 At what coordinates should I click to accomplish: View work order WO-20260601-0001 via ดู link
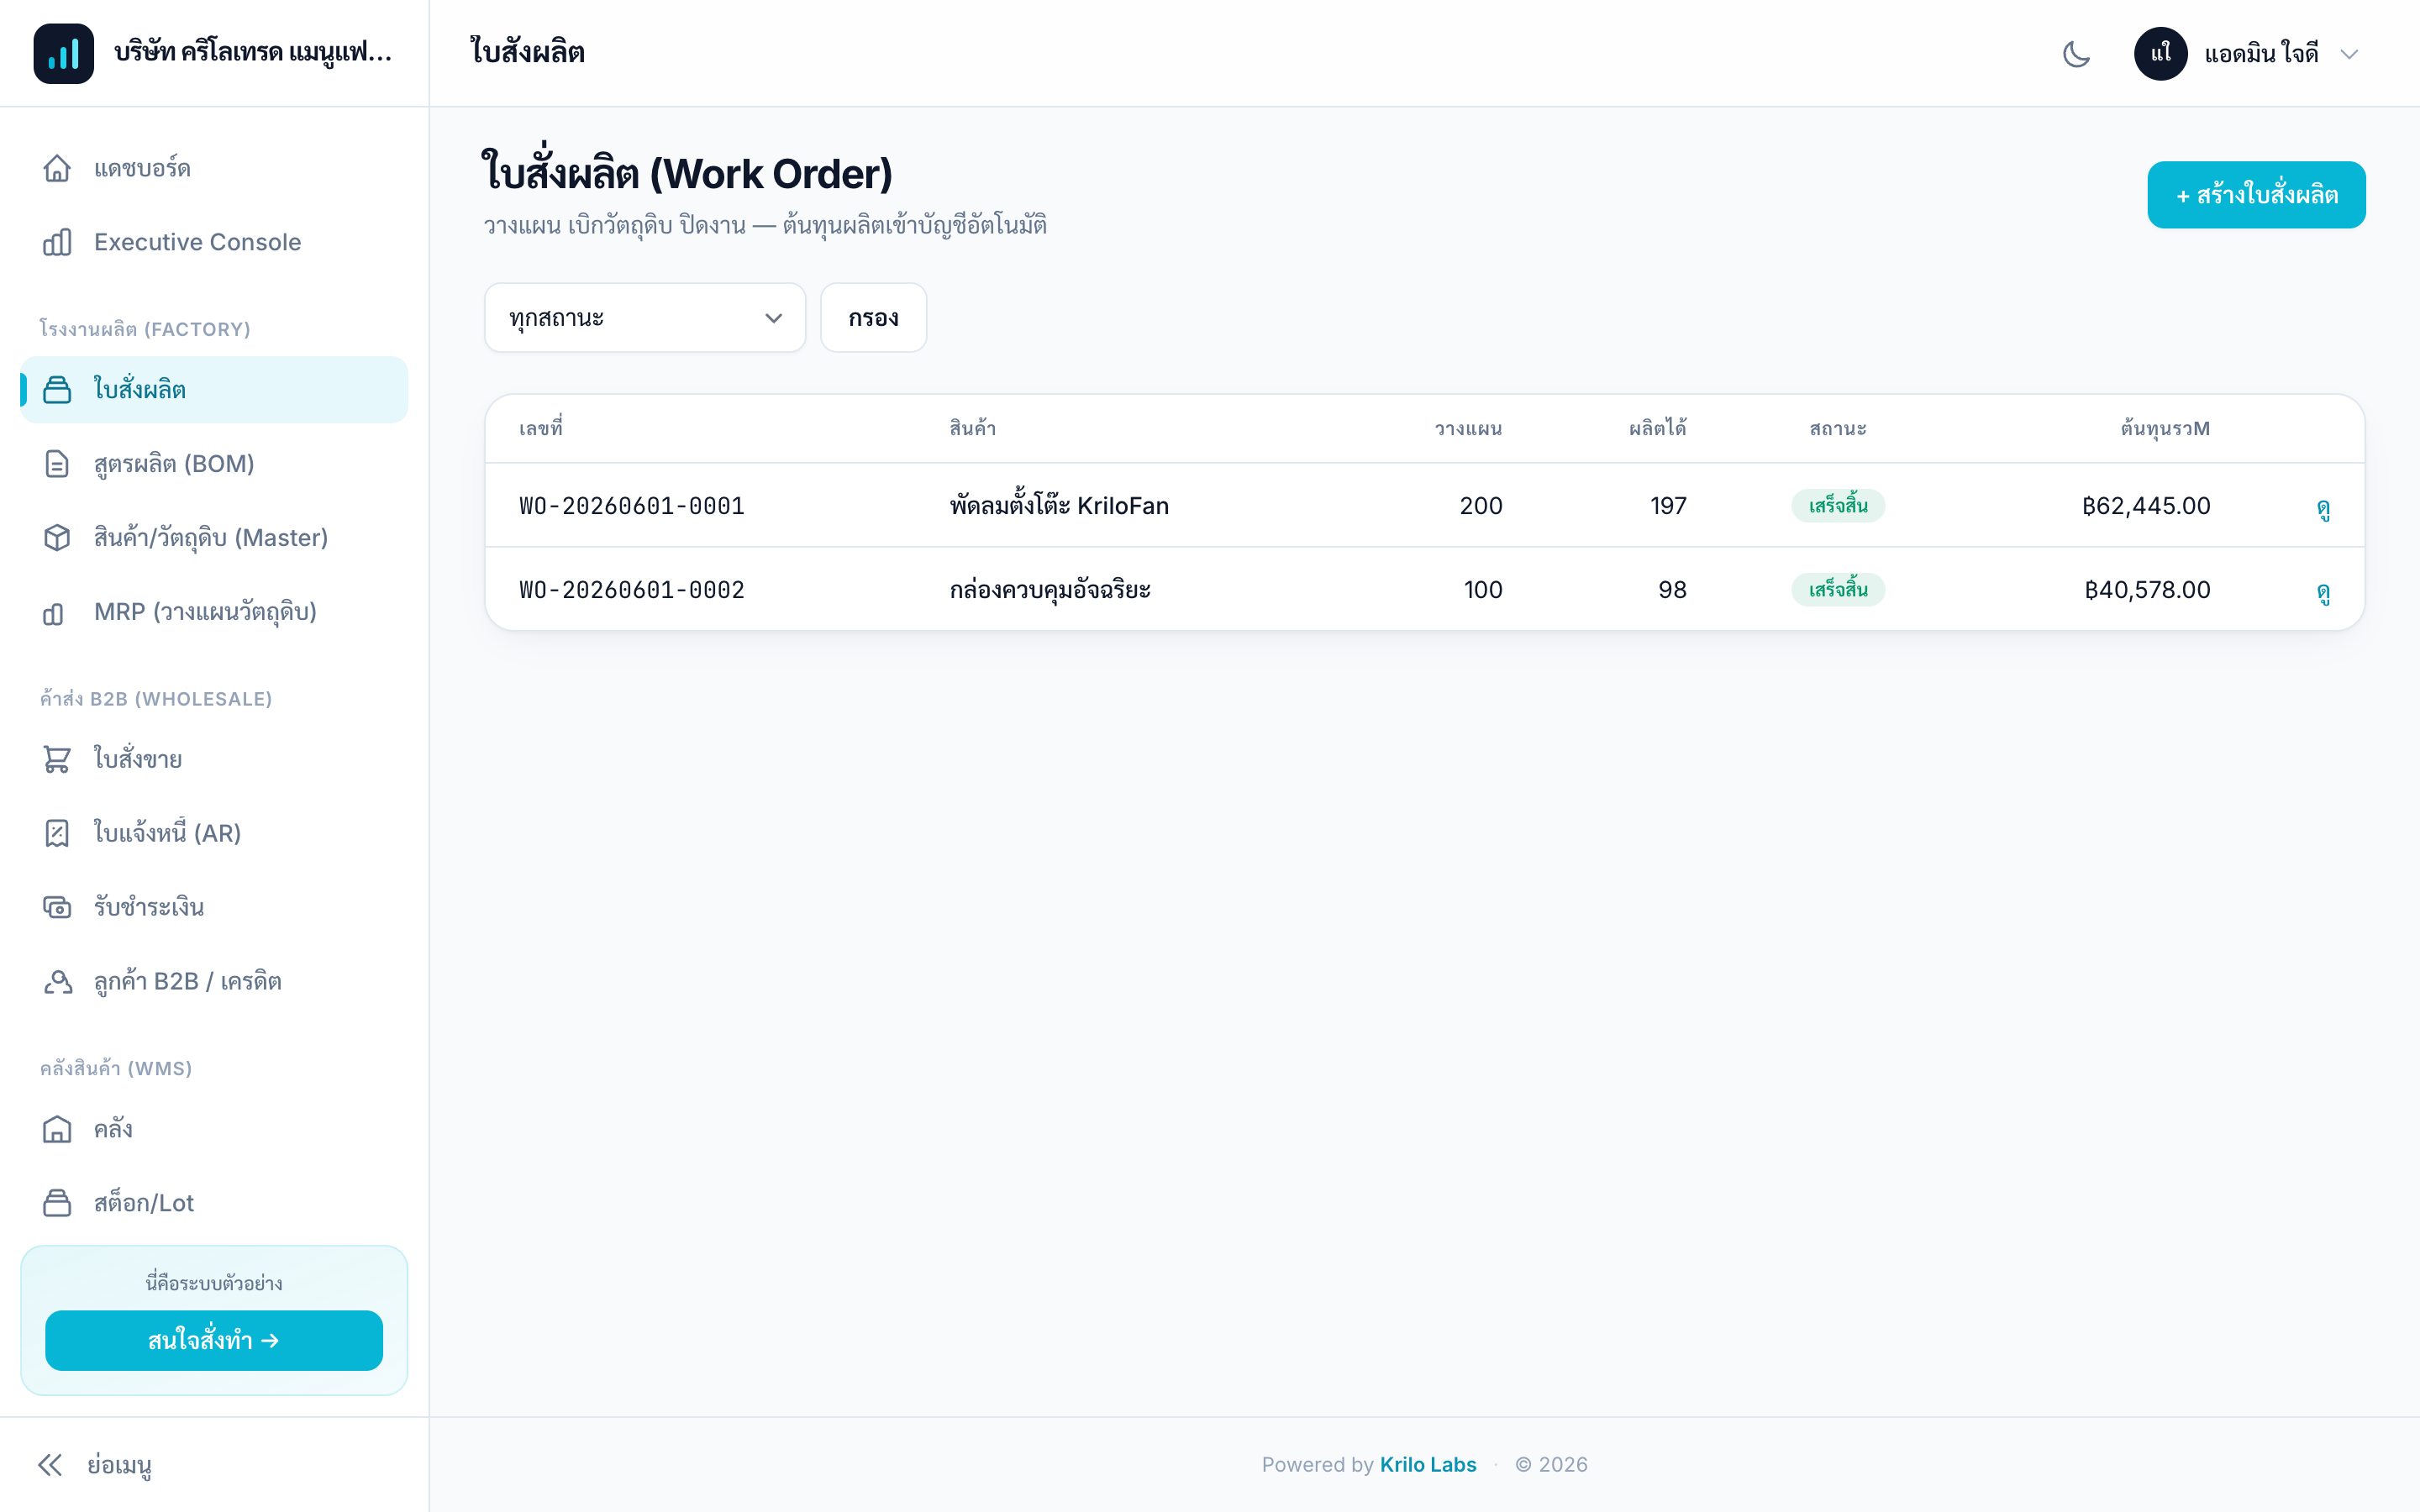[x=2323, y=507]
